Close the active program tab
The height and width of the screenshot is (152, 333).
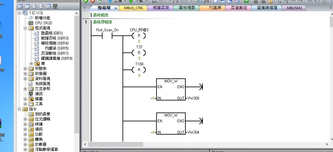click(x=116, y=8)
